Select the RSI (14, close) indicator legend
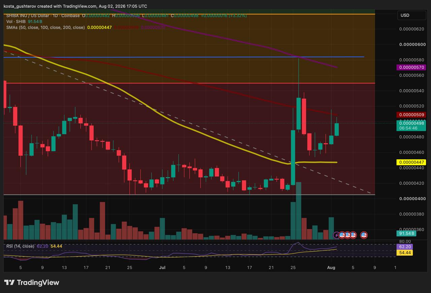The height and width of the screenshot is (293, 431). (20, 246)
